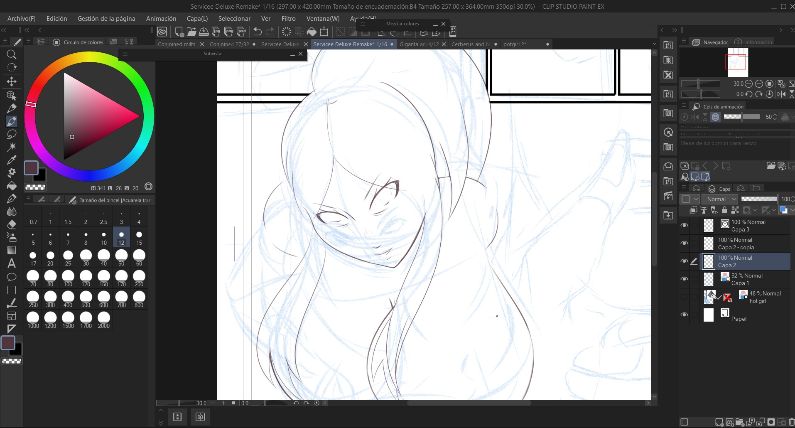Click the Fill command bar icon
795x428 pixels.
coord(312,32)
